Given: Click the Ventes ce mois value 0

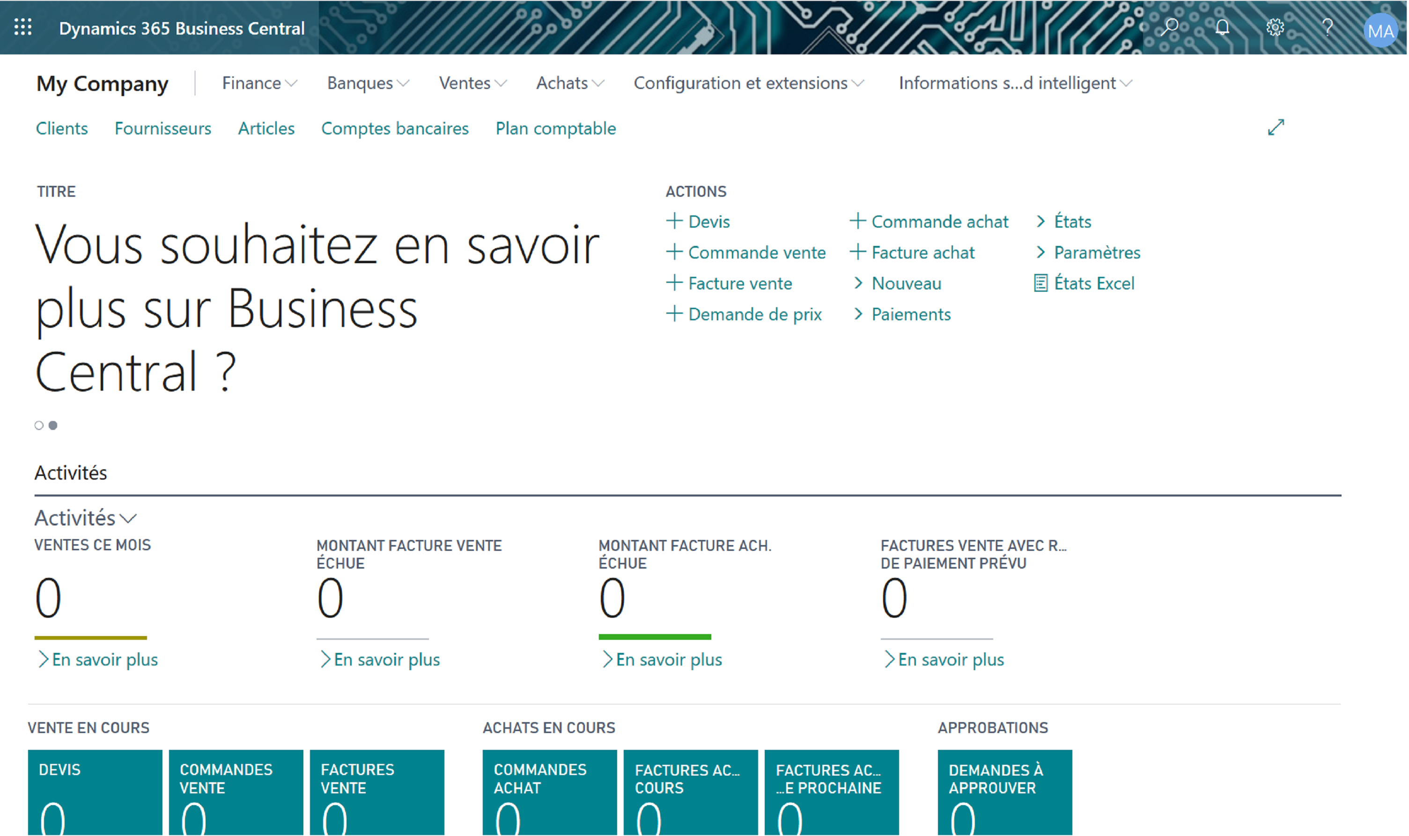Looking at the screenshot, I should pos(48,598).
